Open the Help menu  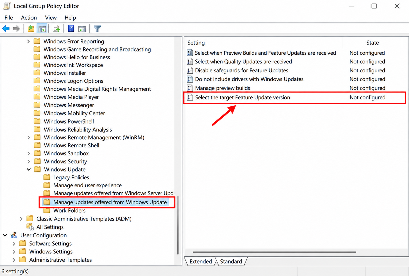pyautogui.click(x=70, y=18)
